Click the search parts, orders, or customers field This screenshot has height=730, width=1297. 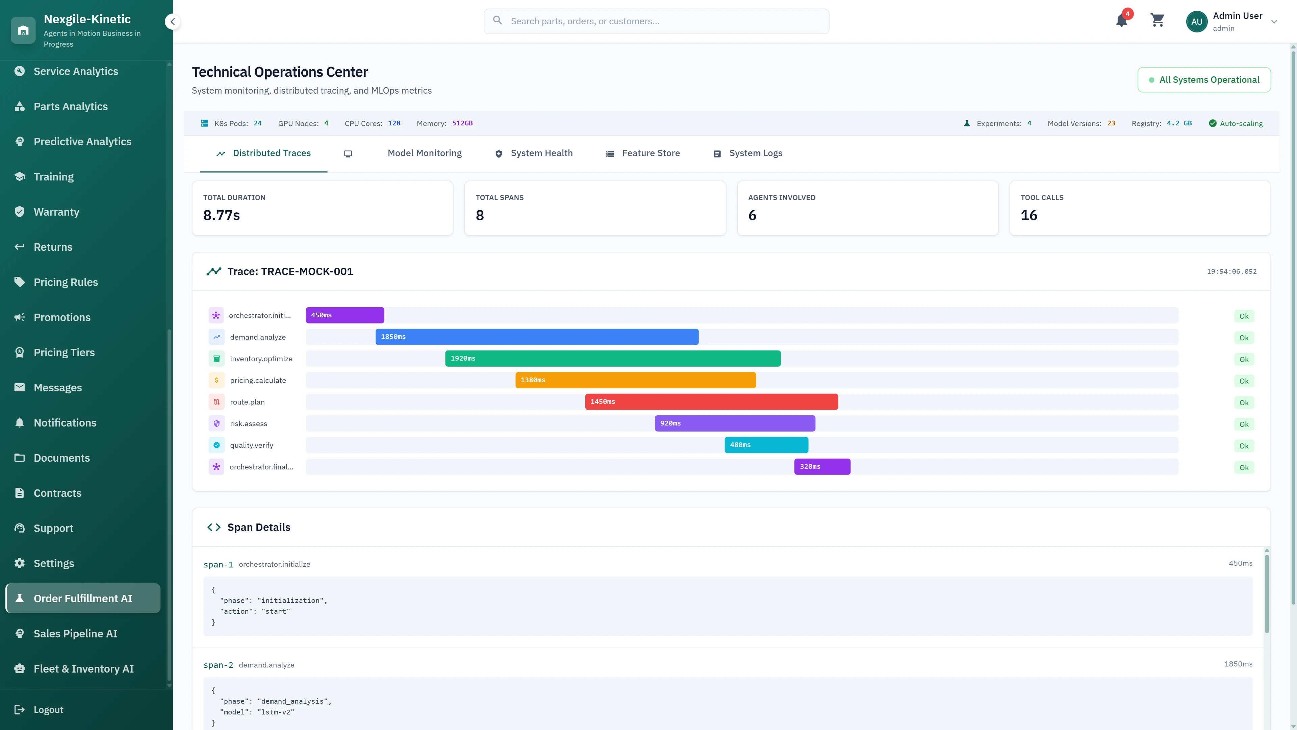[x=656, y=21]
